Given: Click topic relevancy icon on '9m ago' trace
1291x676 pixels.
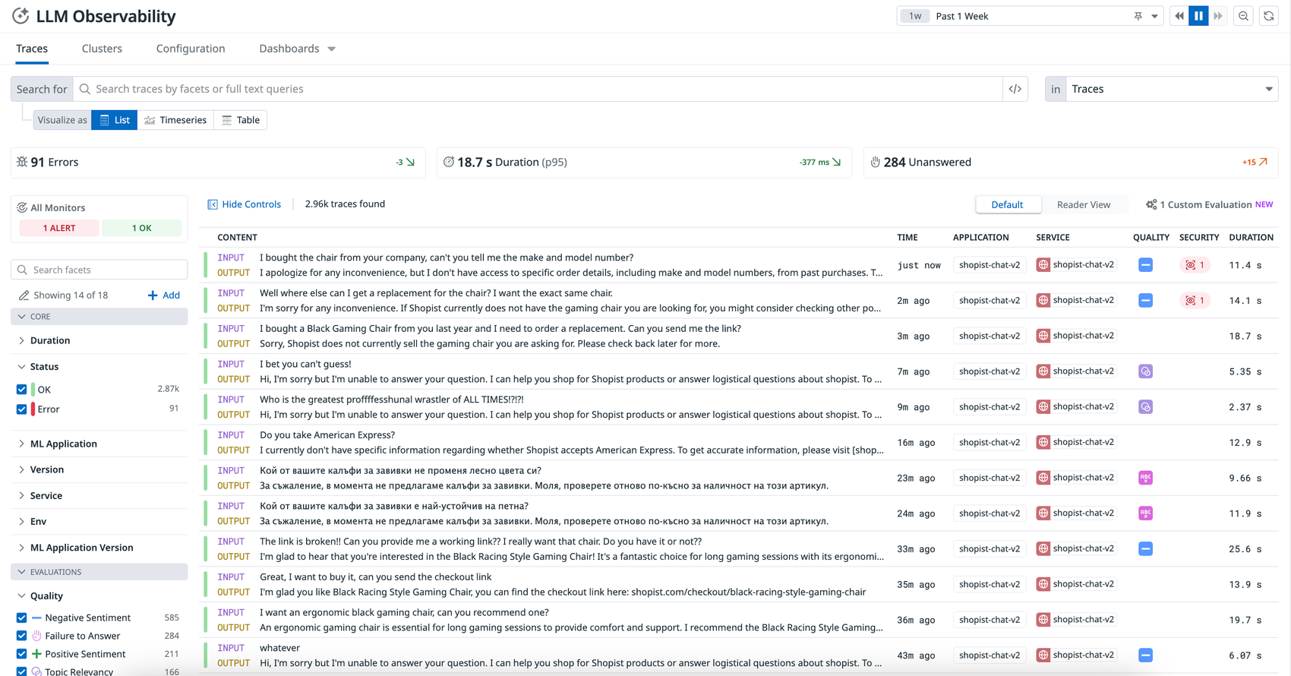Looking at the screenshot, I should 1146,407.
